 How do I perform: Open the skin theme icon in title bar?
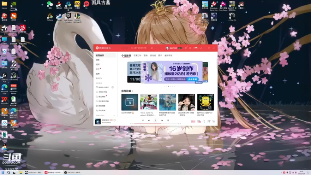(186, 48)
